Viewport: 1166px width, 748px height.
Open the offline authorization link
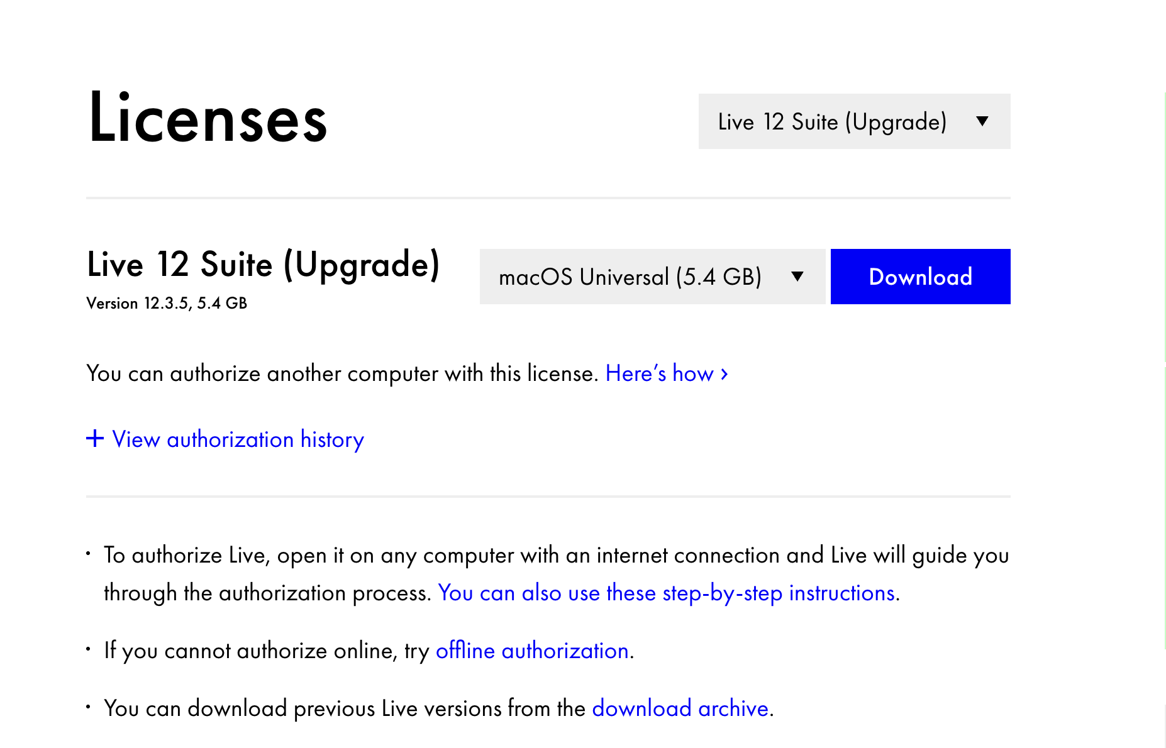point(533,651)
